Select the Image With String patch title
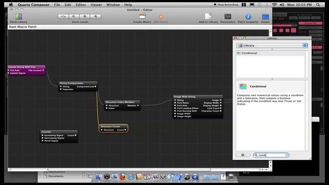The width and height of the screenshot is (329, 185). coord(197,97)
